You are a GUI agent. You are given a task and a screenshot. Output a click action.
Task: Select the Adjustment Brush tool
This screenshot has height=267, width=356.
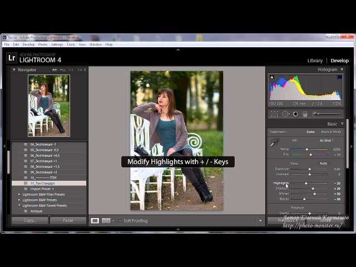click(x=327, y=113)
